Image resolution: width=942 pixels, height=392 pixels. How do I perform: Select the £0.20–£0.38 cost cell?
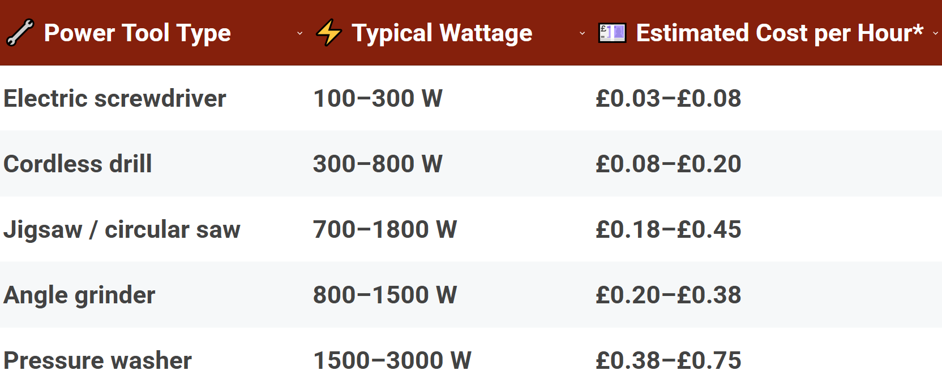point(668,295)
